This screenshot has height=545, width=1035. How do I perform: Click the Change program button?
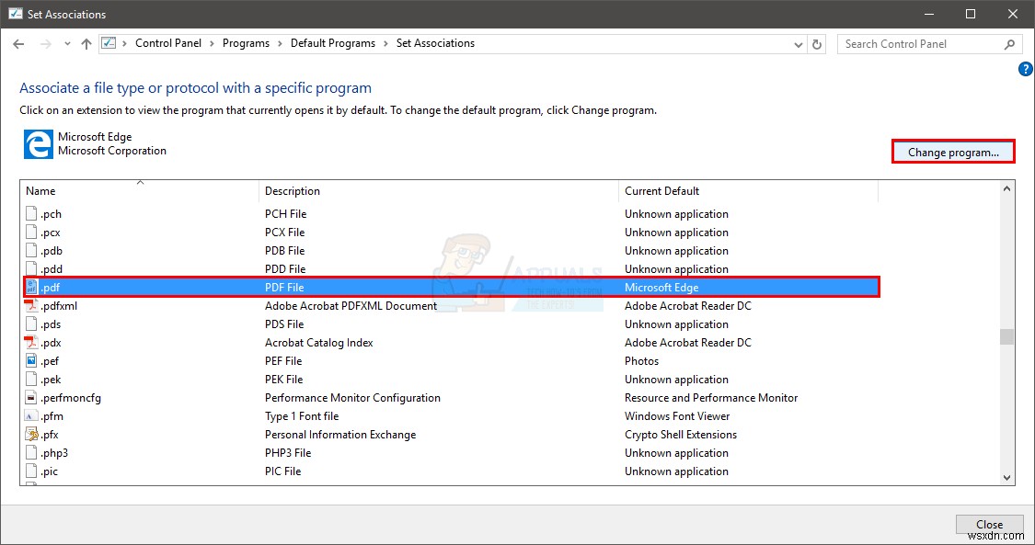click(x=953, y=151)
